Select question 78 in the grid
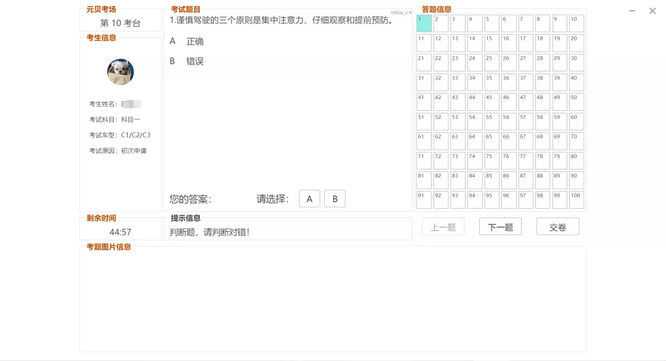The image size is (666, 361). [x=543, y=161]
